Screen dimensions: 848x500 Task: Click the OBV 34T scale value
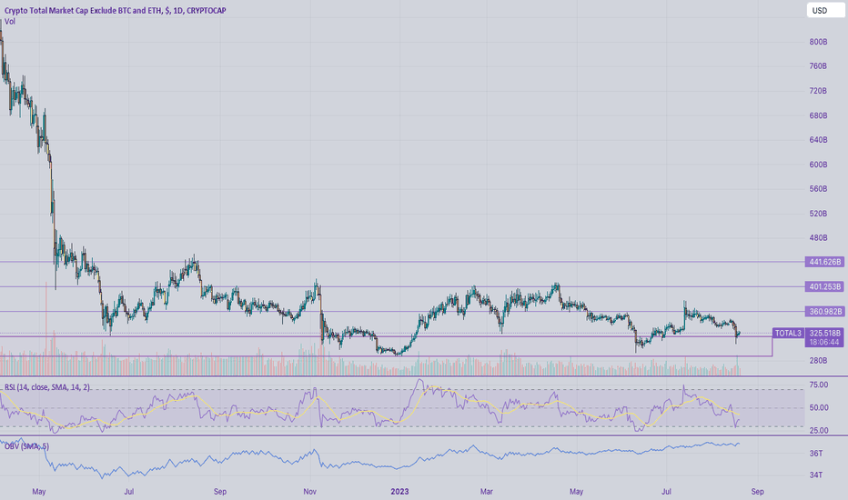tap(816, 475)
